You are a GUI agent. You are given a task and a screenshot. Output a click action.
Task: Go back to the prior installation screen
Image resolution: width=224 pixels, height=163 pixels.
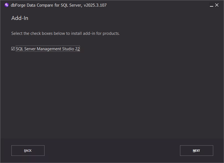coord(28,151)
